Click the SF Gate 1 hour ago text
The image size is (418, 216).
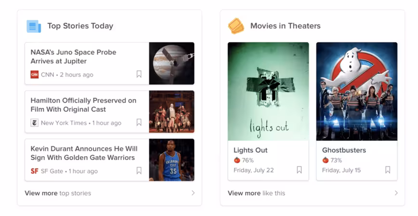pyautogui.click(x=69, y=171)
